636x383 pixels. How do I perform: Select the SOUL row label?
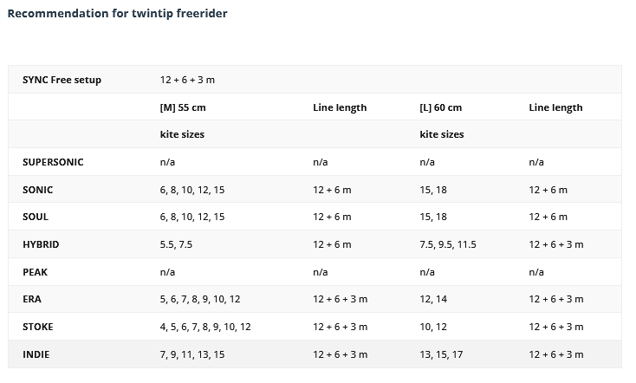(36, 217)
